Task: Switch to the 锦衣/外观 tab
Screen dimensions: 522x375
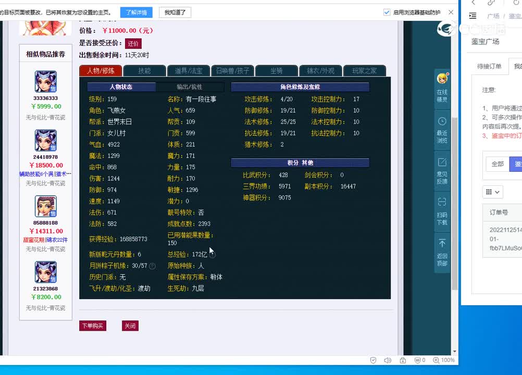Action: [320, 71]
